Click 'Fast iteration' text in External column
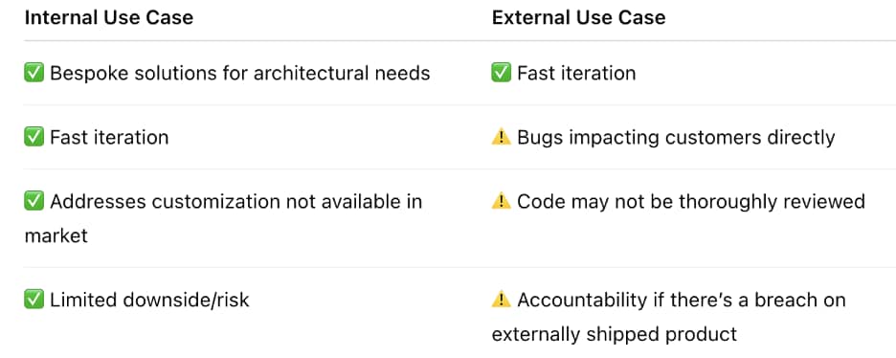Viewport: 896px width, 358px height. pyautogui.click(x=576, y=73)
